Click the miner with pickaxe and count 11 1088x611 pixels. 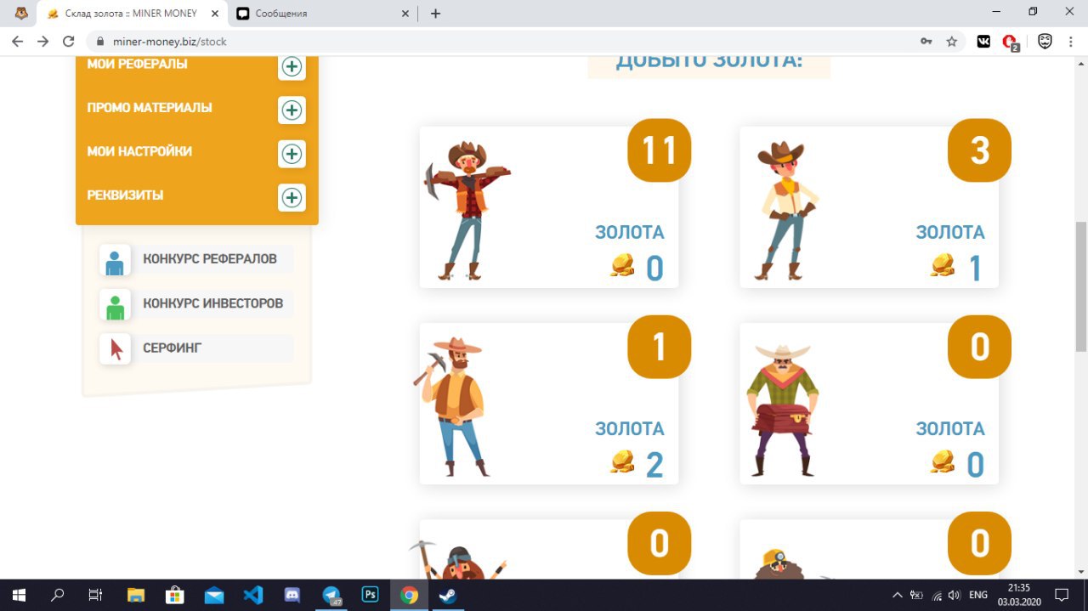[x=467, y=210]
